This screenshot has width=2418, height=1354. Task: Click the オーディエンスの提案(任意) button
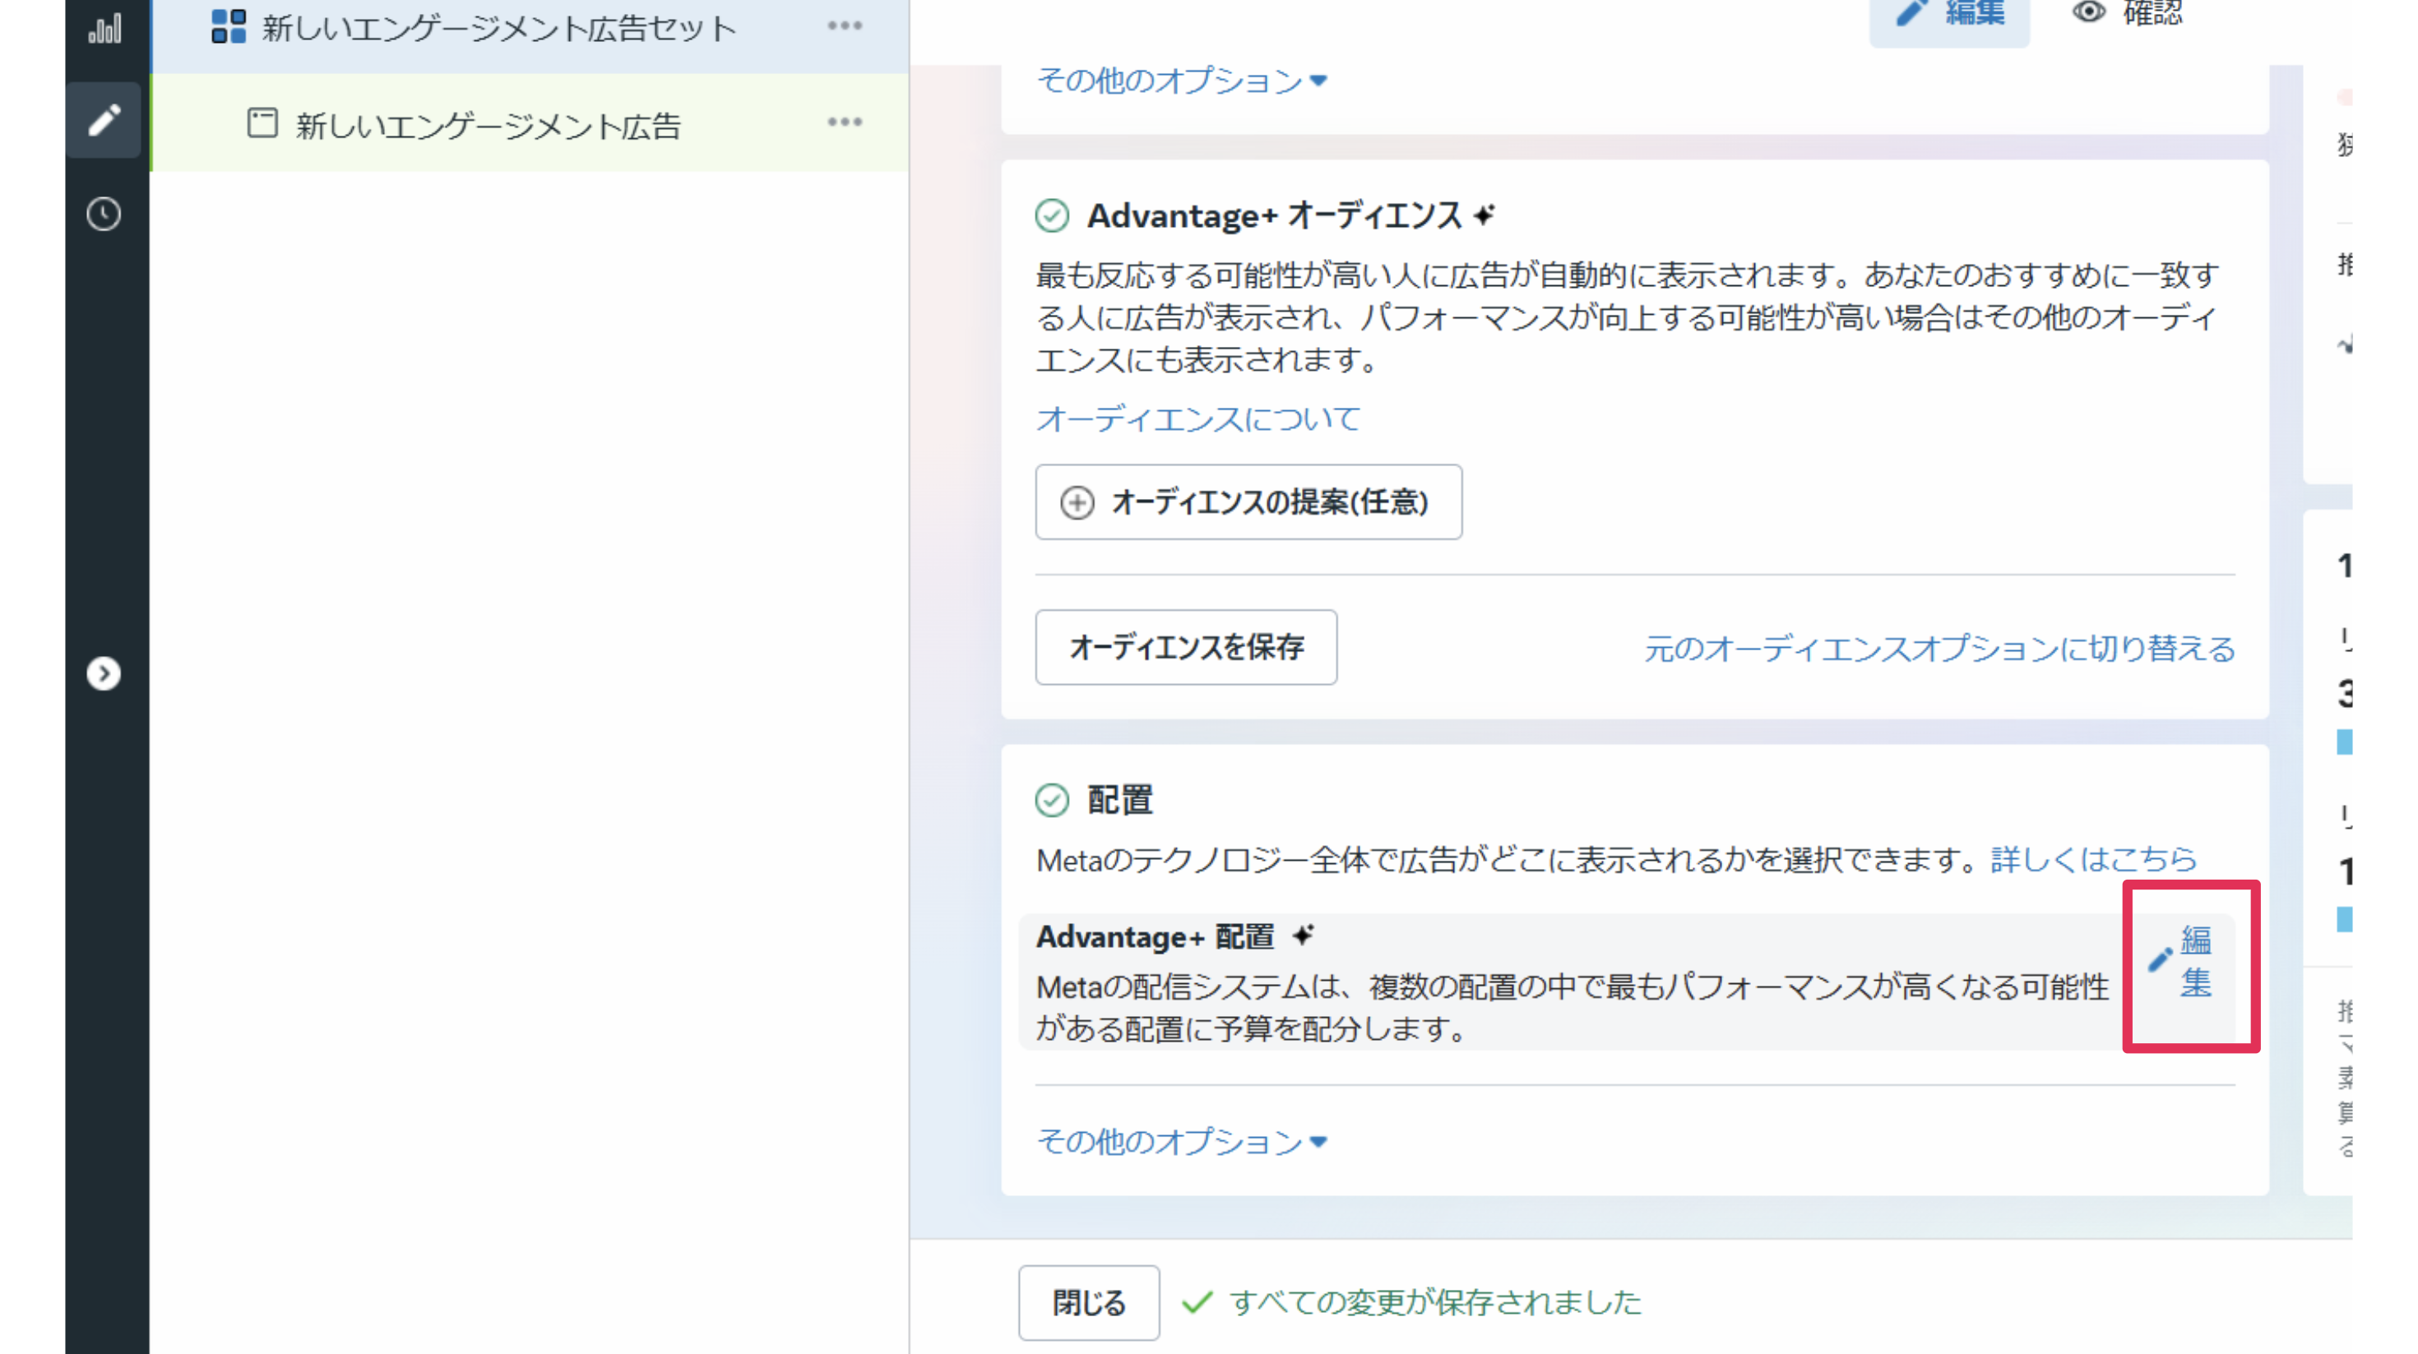(1248, 502)
